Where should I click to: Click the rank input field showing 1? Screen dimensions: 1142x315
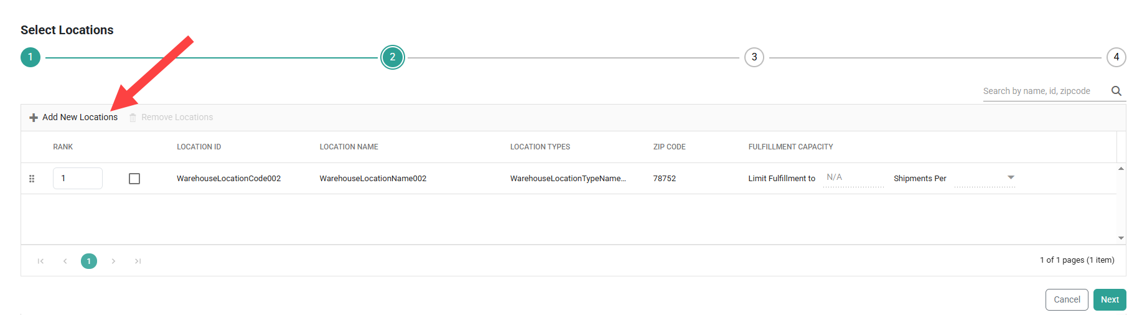(78, 178)
